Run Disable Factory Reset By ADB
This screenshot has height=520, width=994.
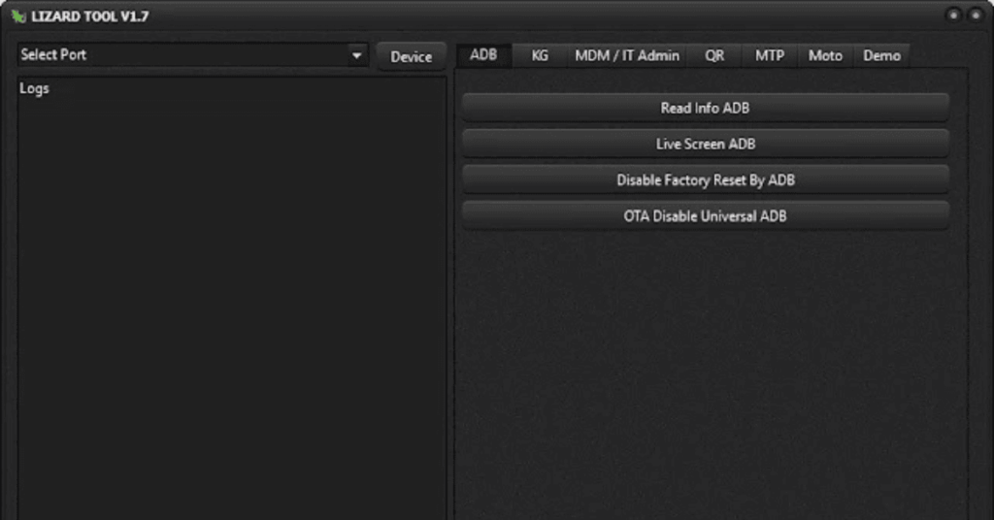[706, 179]
